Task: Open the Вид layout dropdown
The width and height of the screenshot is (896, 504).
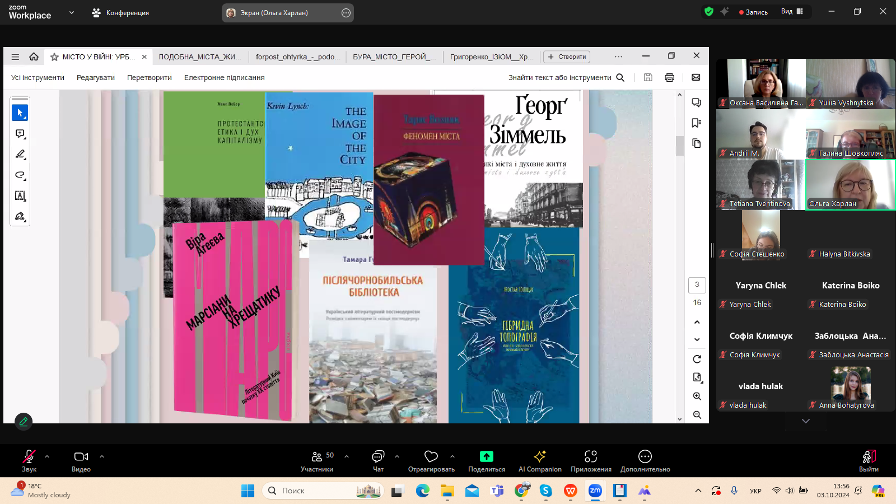Action: [x=792, y=11]
